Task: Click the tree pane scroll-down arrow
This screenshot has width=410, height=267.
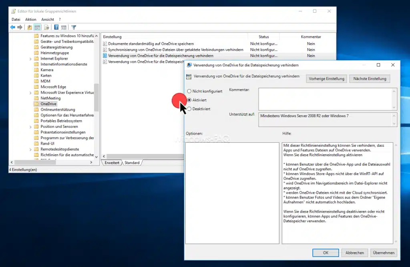Action: pyautogui.click(x=96, y=157)
